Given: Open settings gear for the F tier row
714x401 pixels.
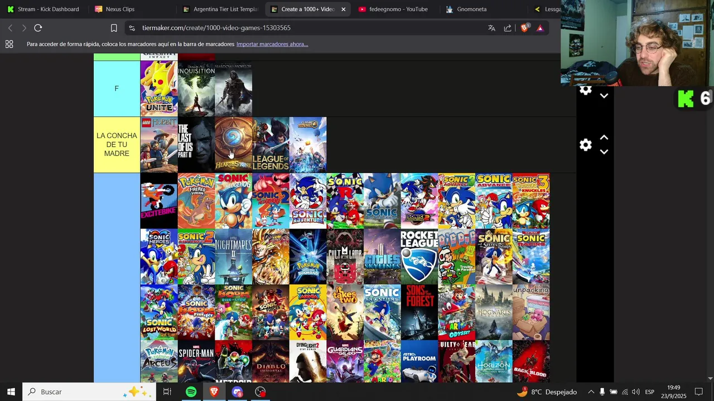Looking at the screenshot, I should (x=585, y=90).
